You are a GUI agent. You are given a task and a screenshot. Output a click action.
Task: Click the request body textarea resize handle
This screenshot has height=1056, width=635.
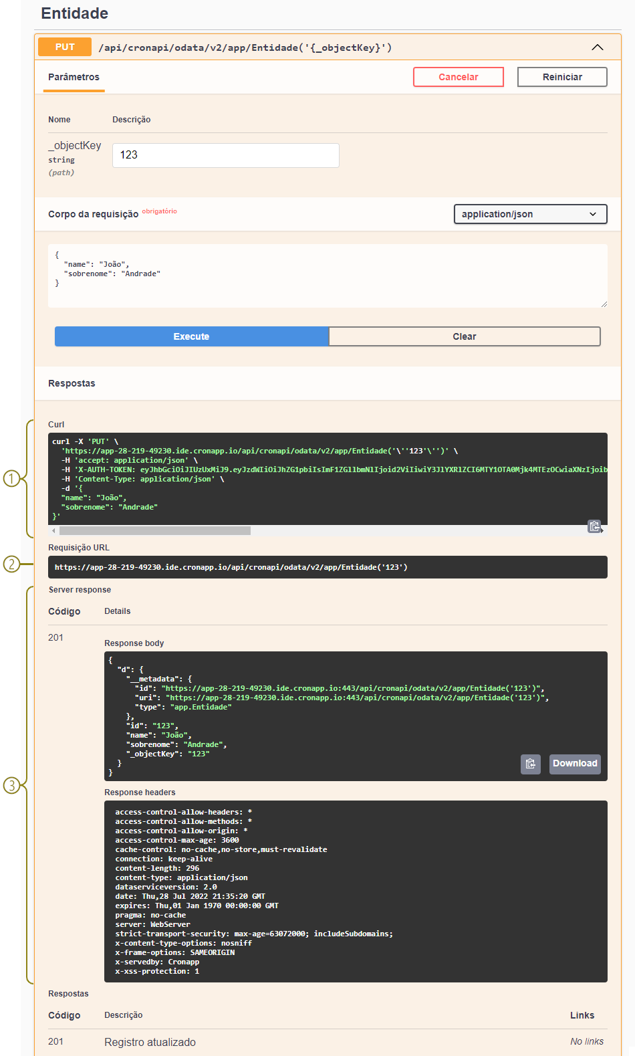pyautogui.click(x=604, y=304)
